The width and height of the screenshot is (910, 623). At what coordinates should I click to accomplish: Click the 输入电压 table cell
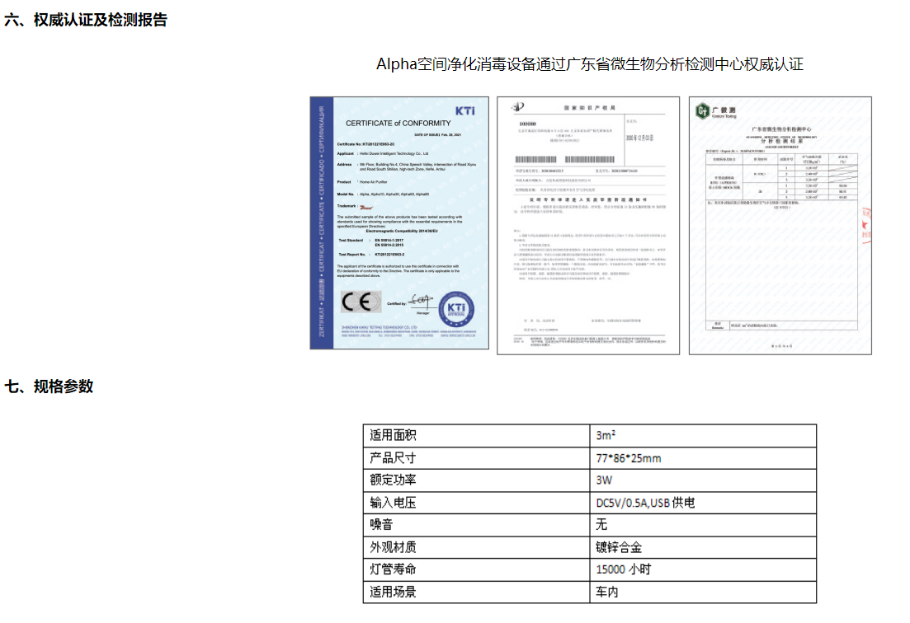click(477, 503)
